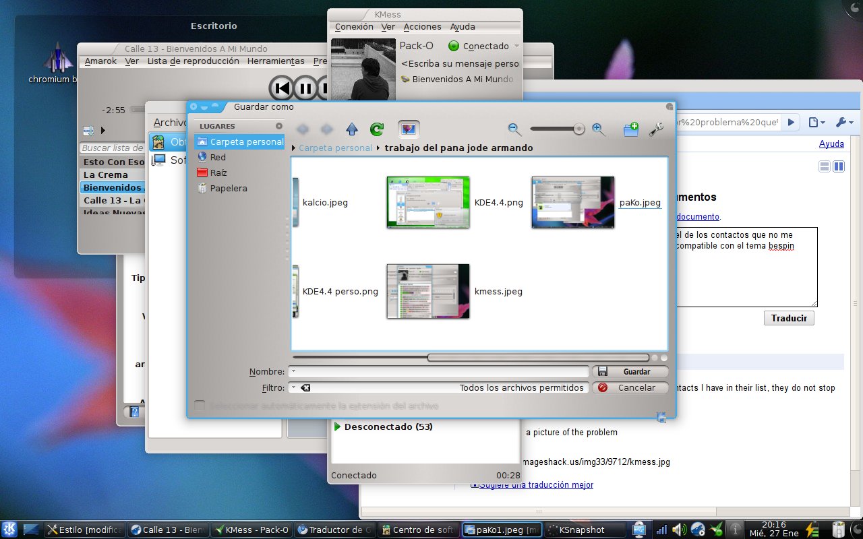Click the KMess profile picture

click(363, 69)
